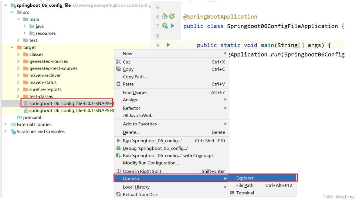Click the Scratches and Consoles icon
This screenshot has width=359, height=202.
(13, 131)
